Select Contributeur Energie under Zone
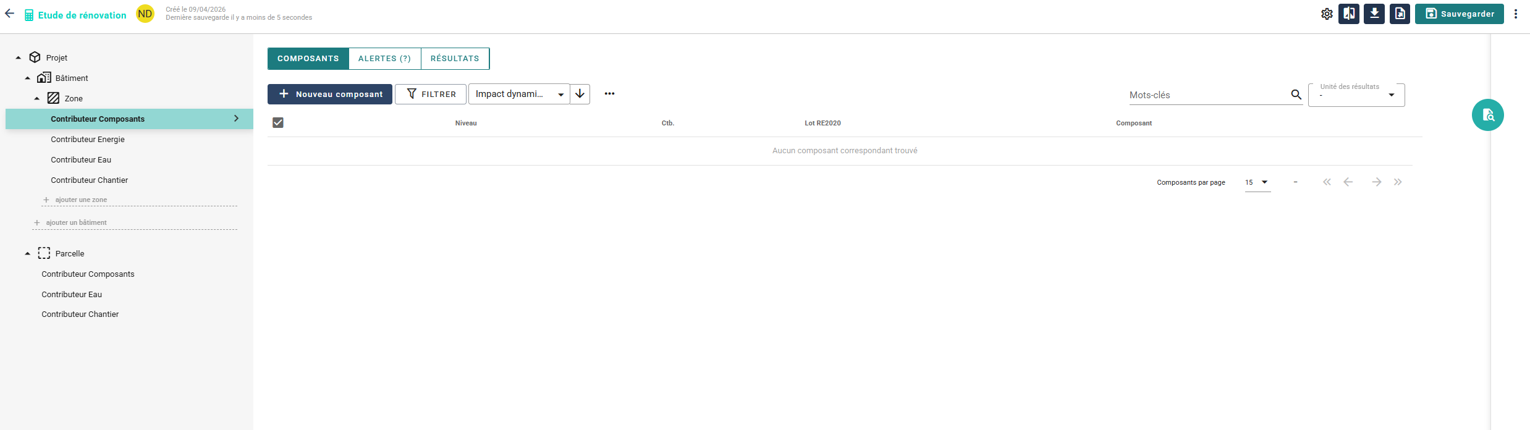 click(x=88, y=139)
